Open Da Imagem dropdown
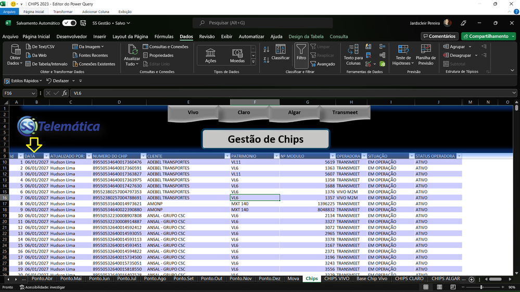This screenshot has width=520, height=292. [x=88, y=47]
